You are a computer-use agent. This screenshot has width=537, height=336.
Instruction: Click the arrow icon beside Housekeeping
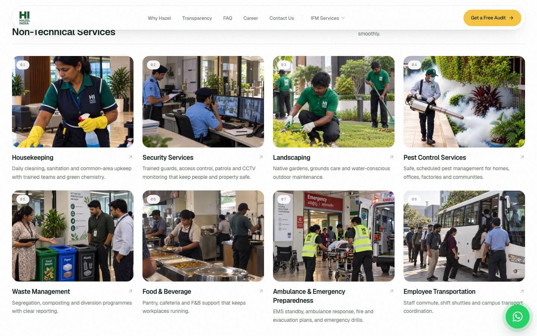[131, 157]
